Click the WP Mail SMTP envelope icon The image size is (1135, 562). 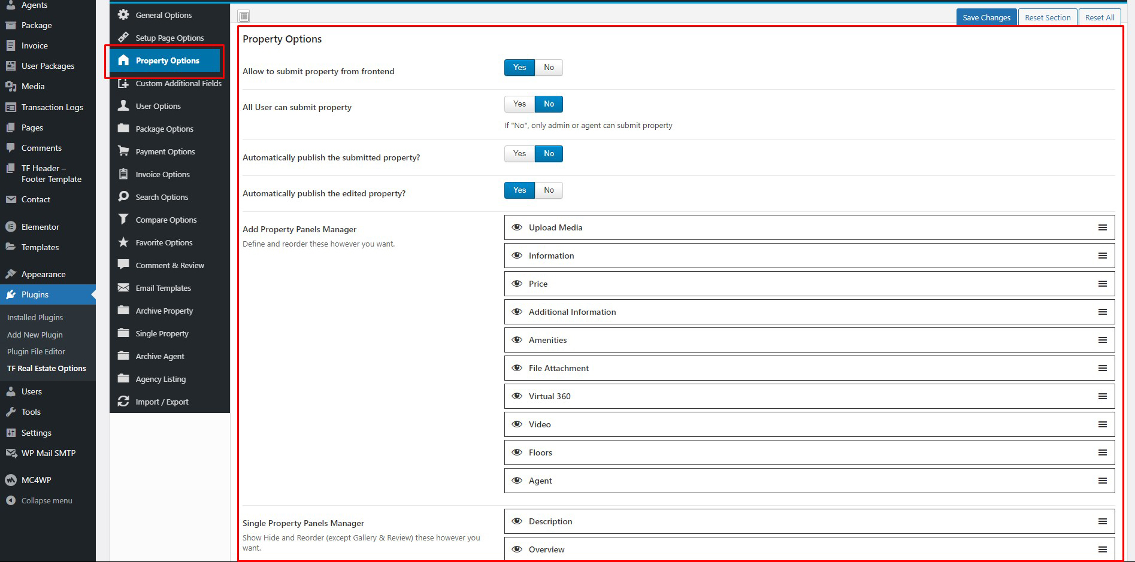coord(11,453)
